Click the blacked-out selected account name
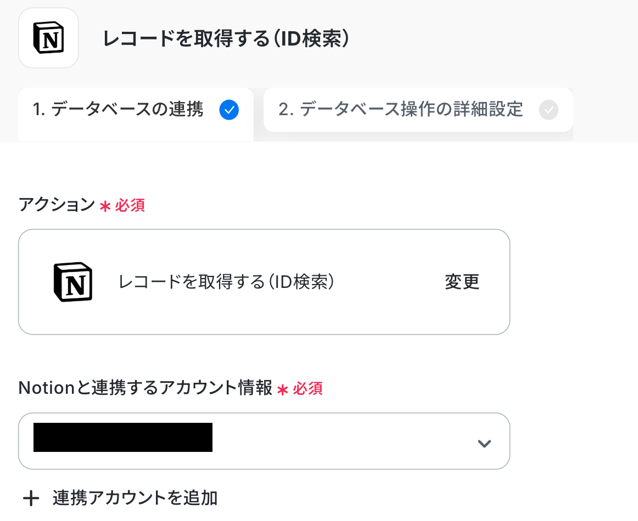 123,438
